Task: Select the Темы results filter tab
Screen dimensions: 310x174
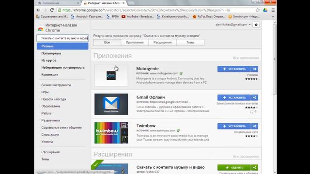Action: tap(190, 43)
